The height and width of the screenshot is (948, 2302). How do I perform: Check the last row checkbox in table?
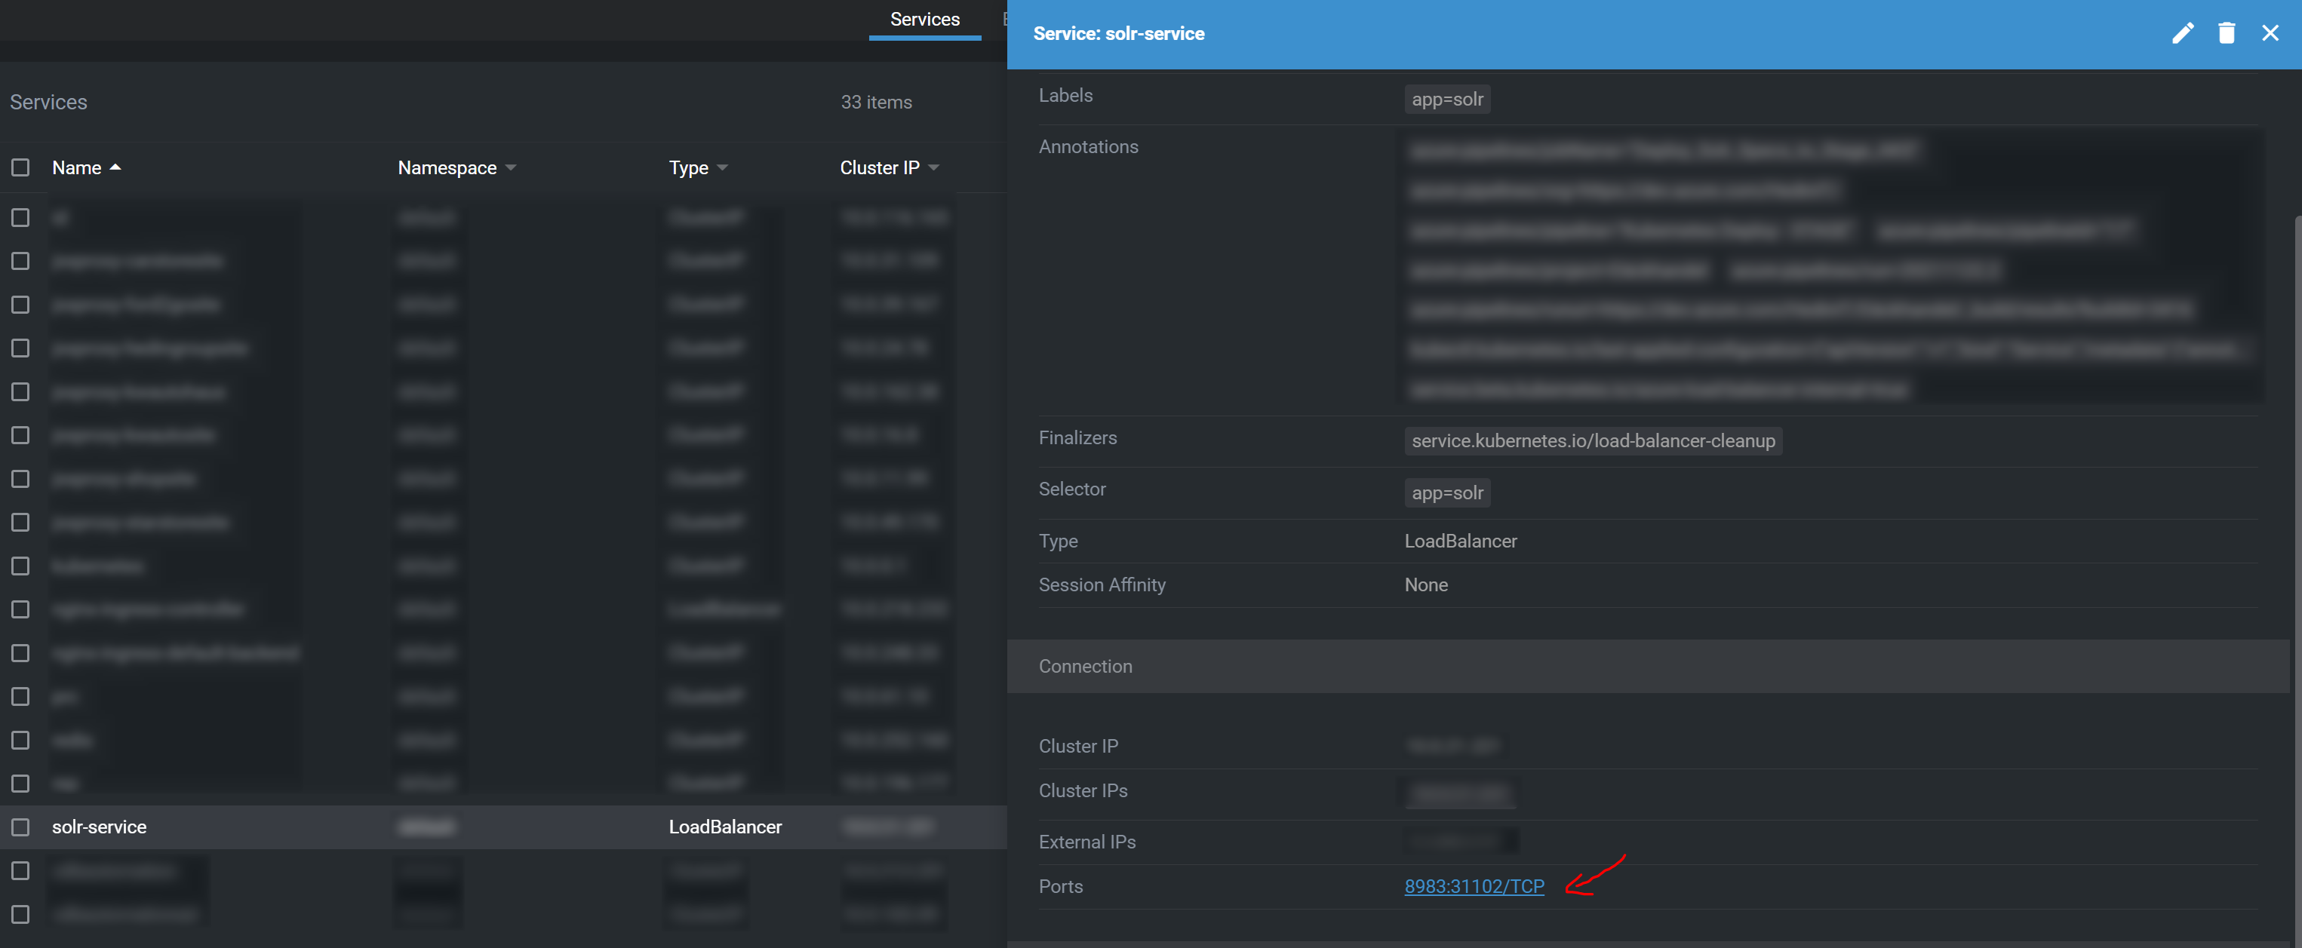20,913
